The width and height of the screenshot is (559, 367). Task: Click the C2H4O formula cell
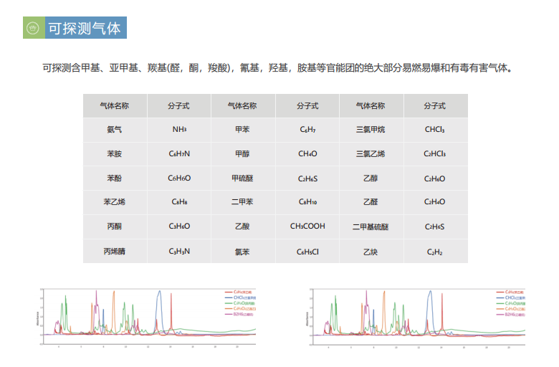[x=435, y=202]
